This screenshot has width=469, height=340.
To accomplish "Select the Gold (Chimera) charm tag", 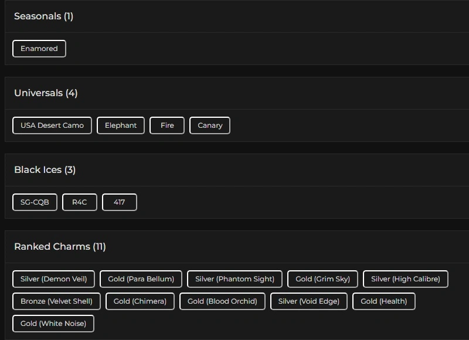I will (140, 301).
